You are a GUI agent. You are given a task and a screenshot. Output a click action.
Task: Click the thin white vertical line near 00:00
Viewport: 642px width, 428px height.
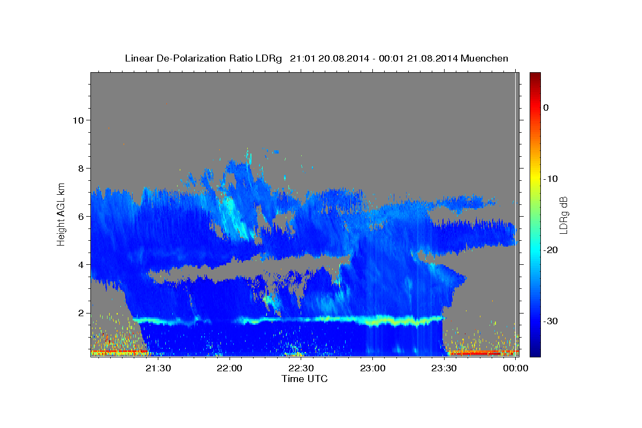[515, 214]
